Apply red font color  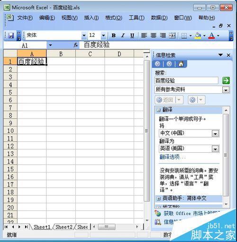pyautogui.click(x=211, y=35)
